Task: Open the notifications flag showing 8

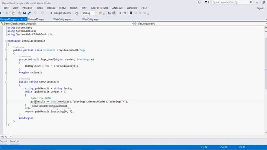Action: (207, 2)
